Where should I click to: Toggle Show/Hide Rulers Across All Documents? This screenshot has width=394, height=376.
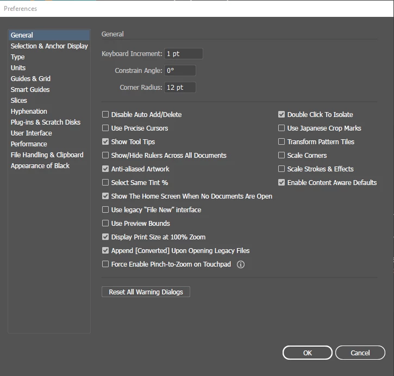click(x=105, y=155)
